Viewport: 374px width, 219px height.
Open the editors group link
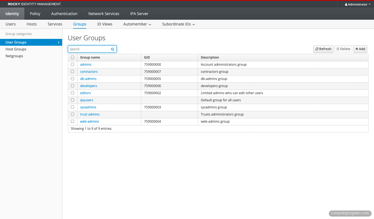click(x=85, y=93)
